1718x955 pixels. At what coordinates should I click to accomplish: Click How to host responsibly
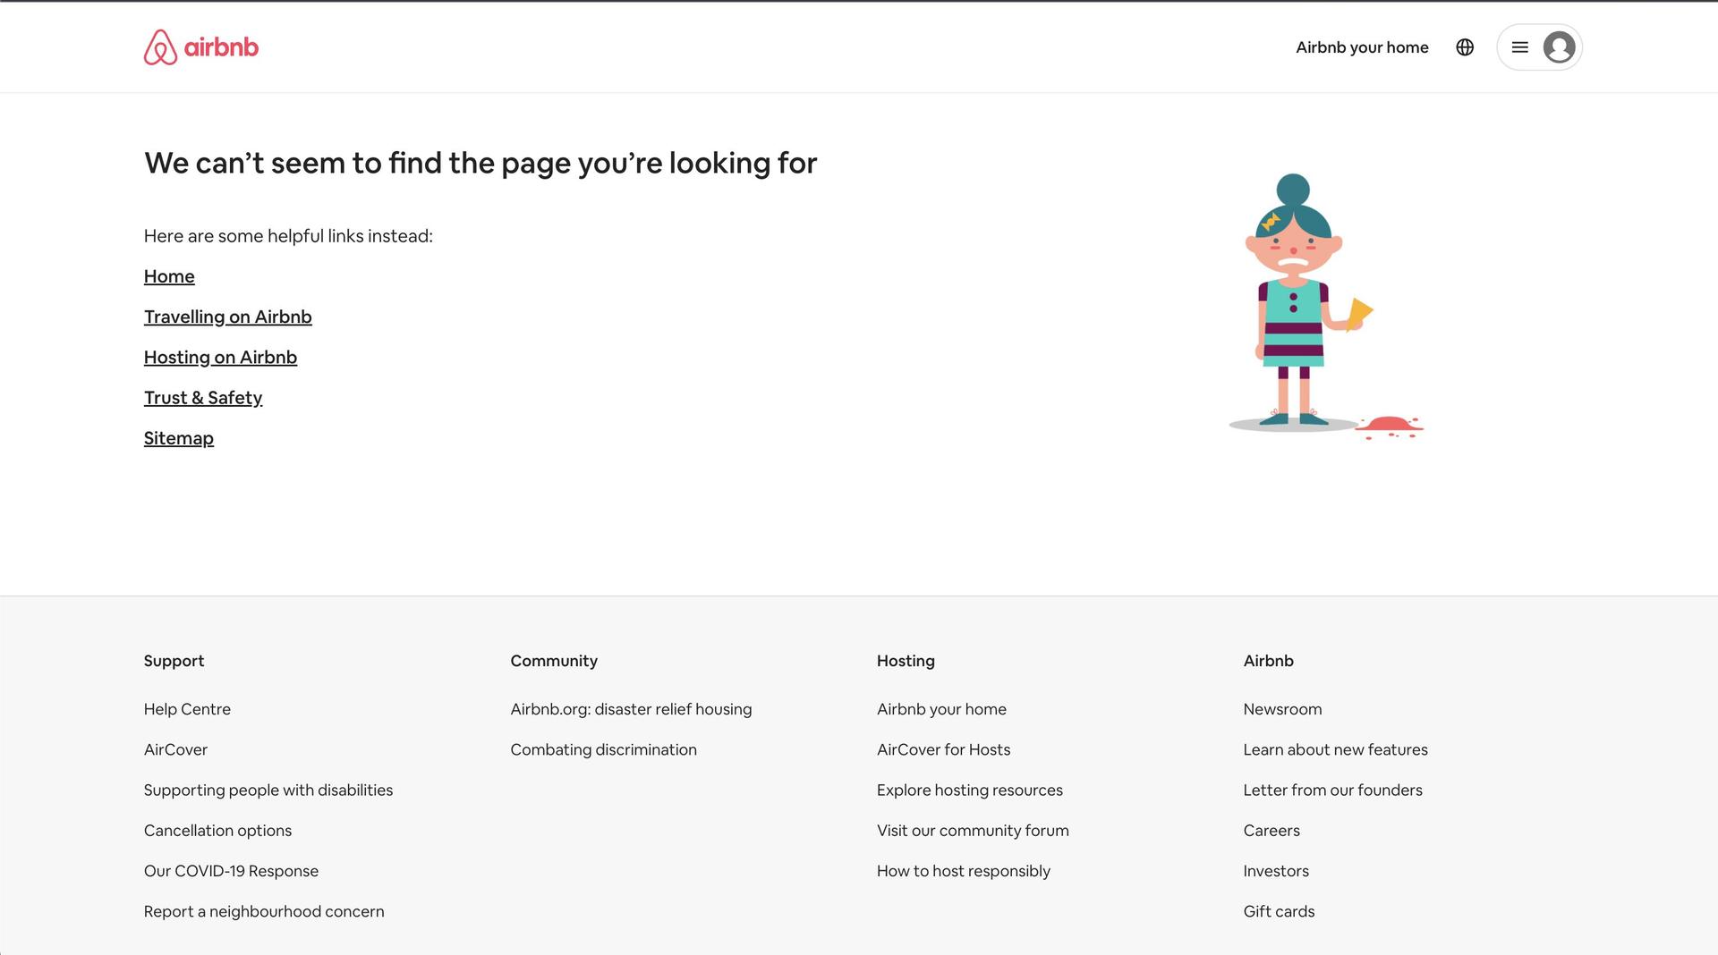(x=964, y=871)
